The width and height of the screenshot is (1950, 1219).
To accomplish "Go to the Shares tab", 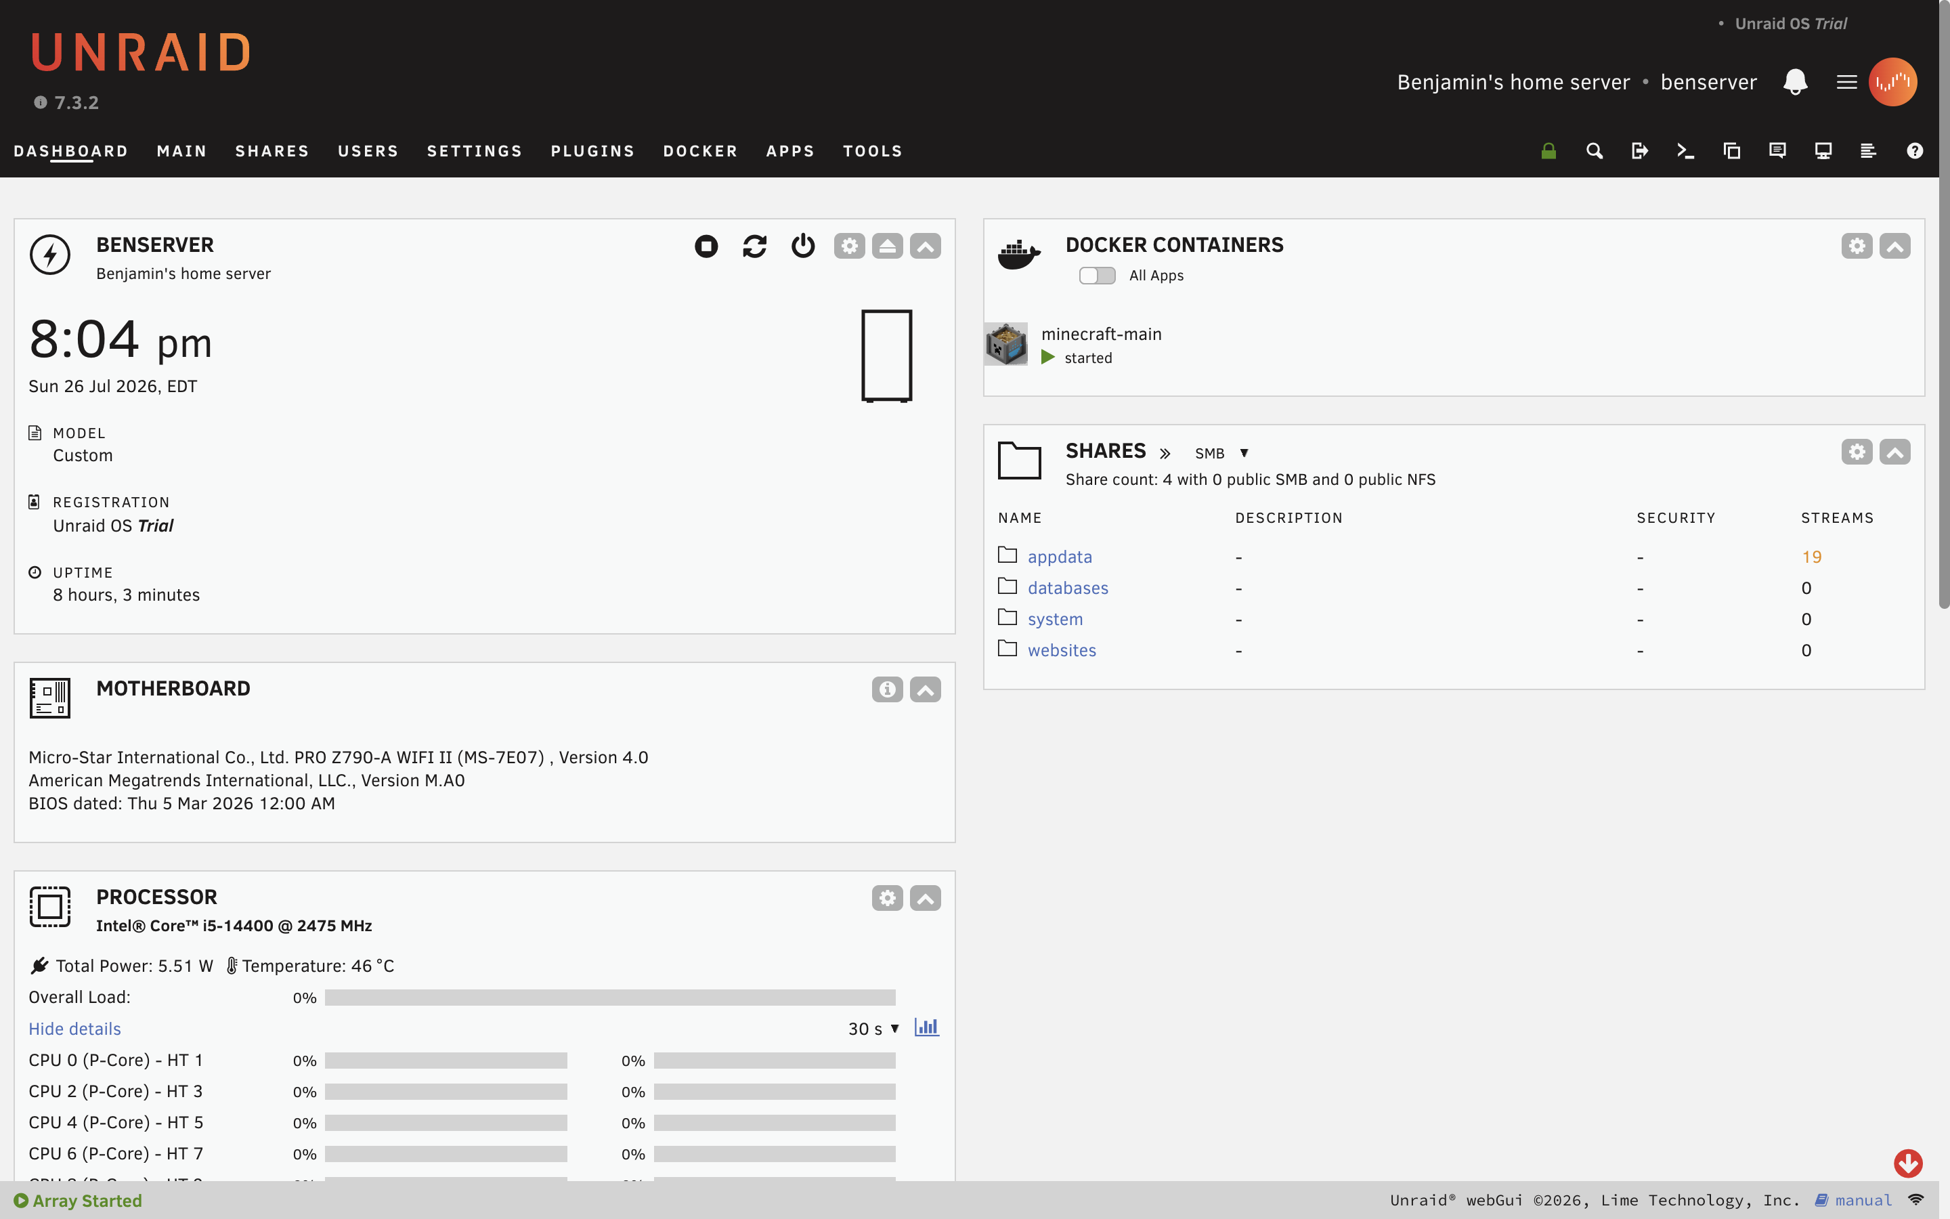I will (x=272, y=152).
